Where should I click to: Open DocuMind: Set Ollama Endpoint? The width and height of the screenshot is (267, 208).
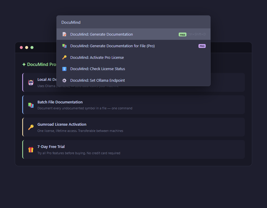[133, 80]
